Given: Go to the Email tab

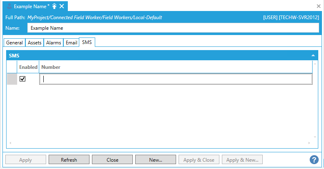Looking at the screenshot, I should pyautogui.click(x=72, y=43).
